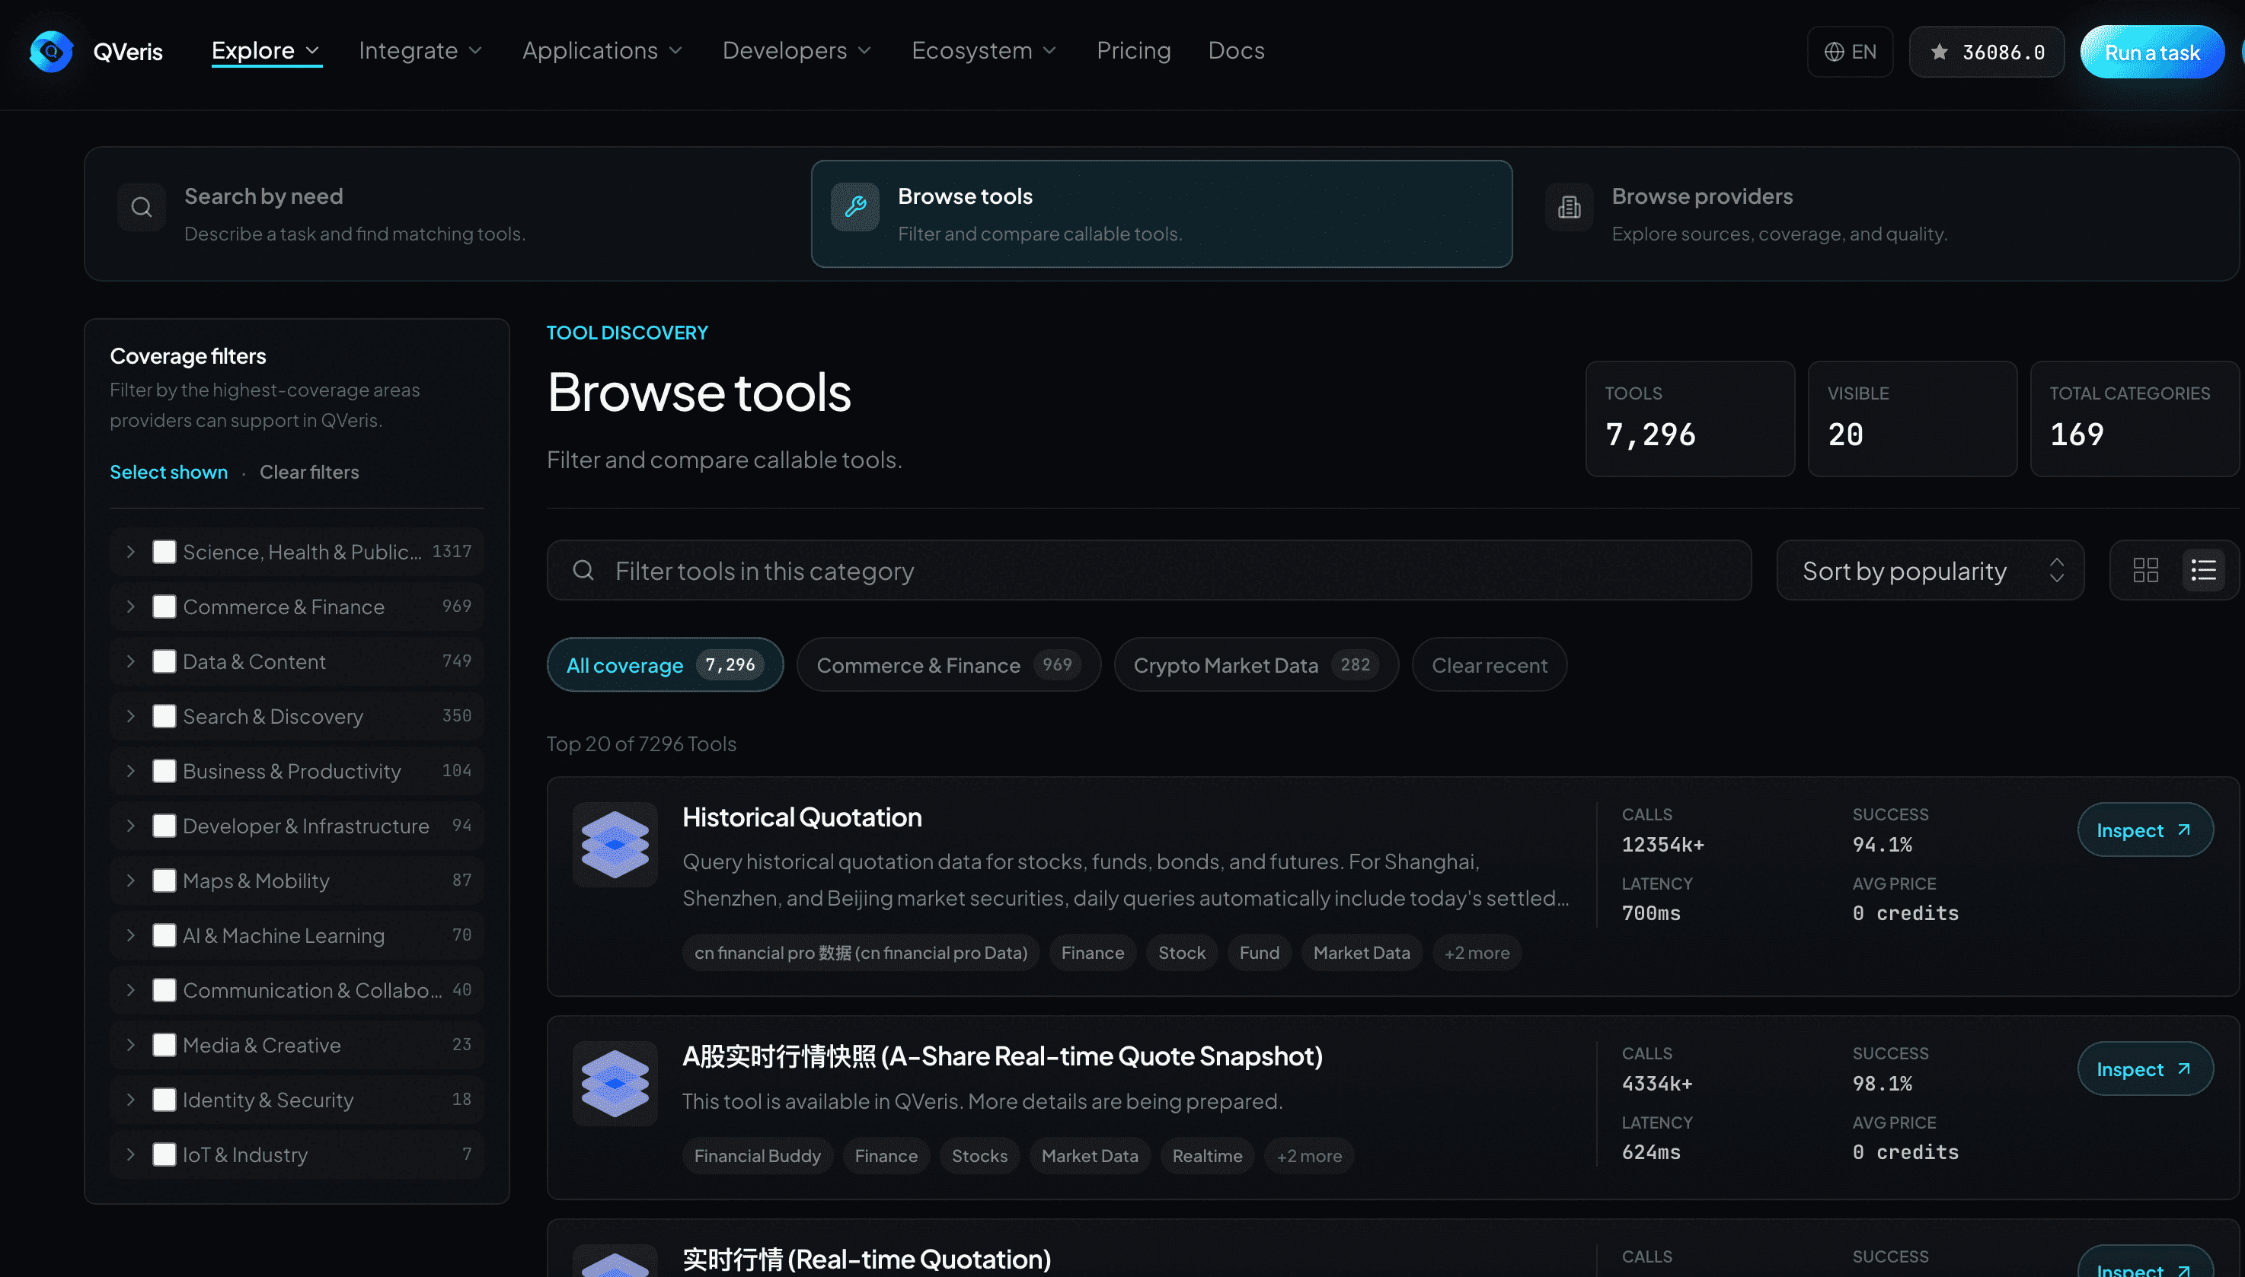Screen dimensions: 2245x1277
Task: Select the Commerce & Finance 969 chip
Action: tap(949, 665)
